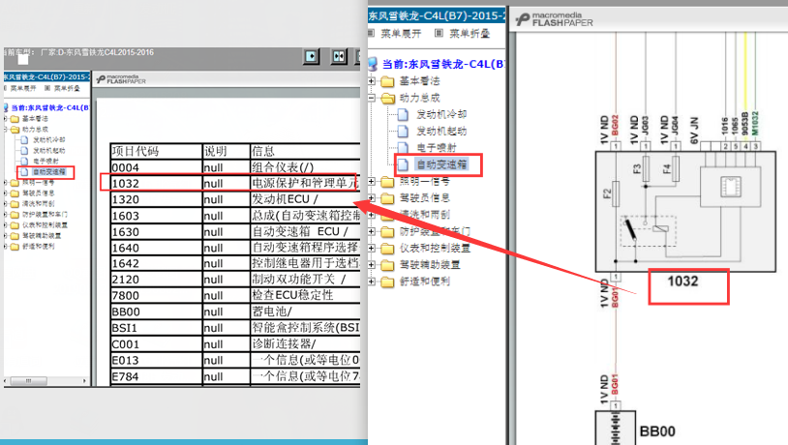This screenshot has width=788, height=445.
Task: Expand the 驾驶辅助装置 node in right window
Action: point(372,265)
